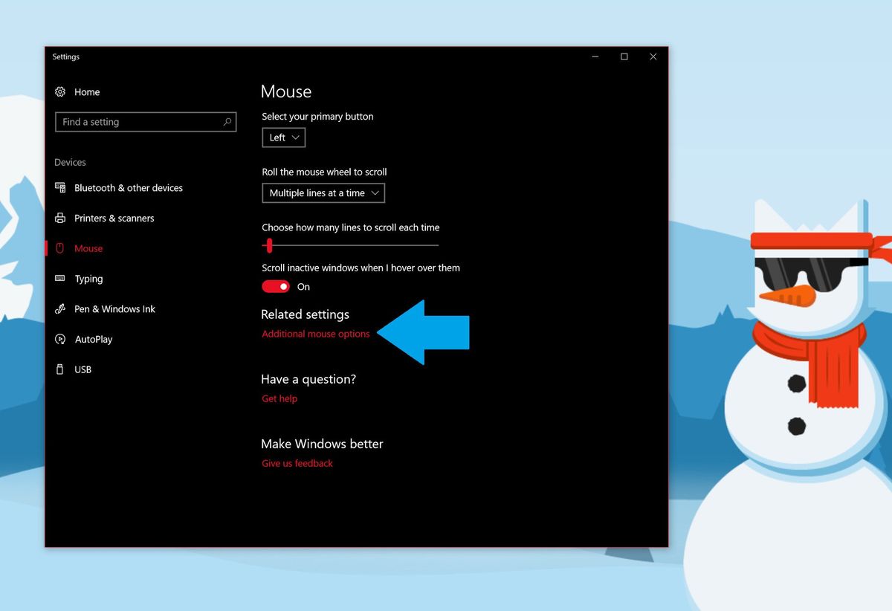Select Mouse under the Devices section

pyautogui.click(x=88, y=248)
